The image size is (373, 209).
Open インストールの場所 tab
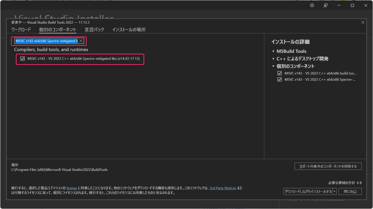(x=129, y=30)
